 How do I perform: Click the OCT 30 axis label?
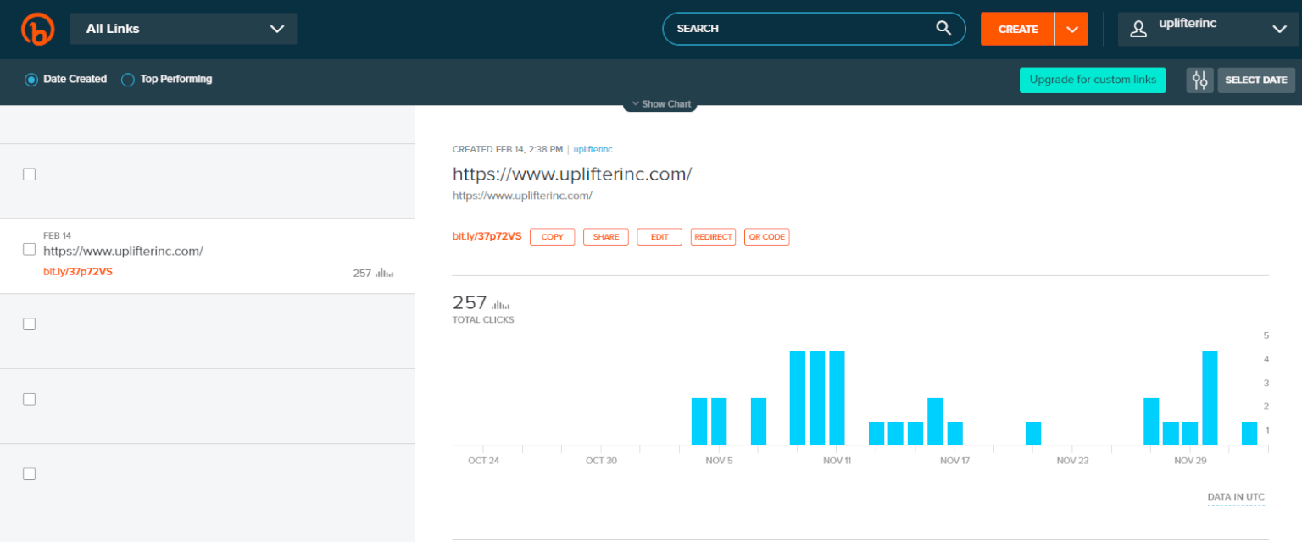[601, 461]
